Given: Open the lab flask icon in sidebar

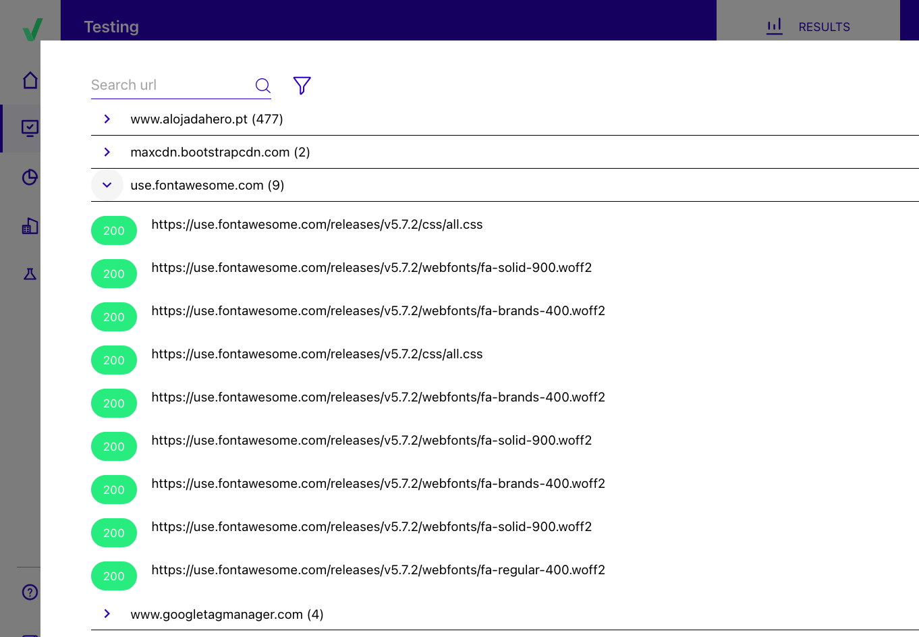Looking at the screenshot, I should tap(30, 274).
